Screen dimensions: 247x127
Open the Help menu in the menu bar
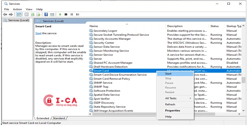coord(40,9)
